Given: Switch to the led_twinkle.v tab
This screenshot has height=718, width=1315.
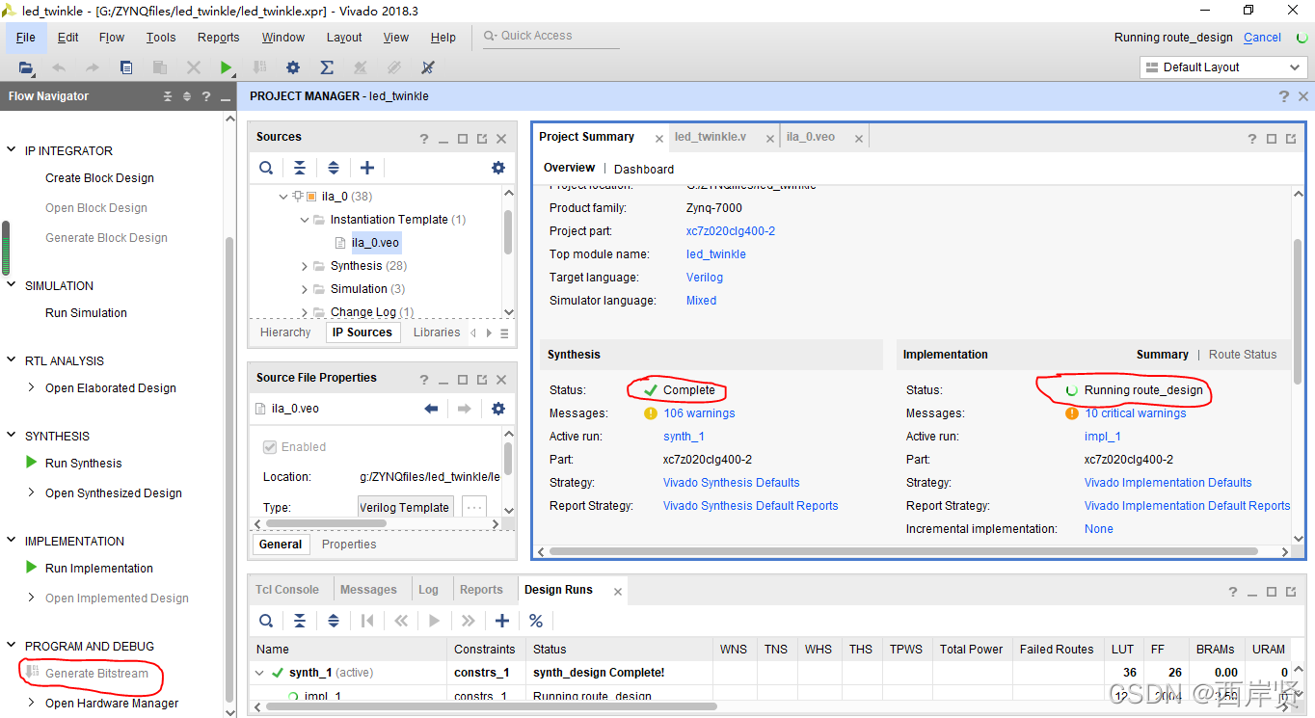Looking at the screenshot, I should click(x=711, y=137).
